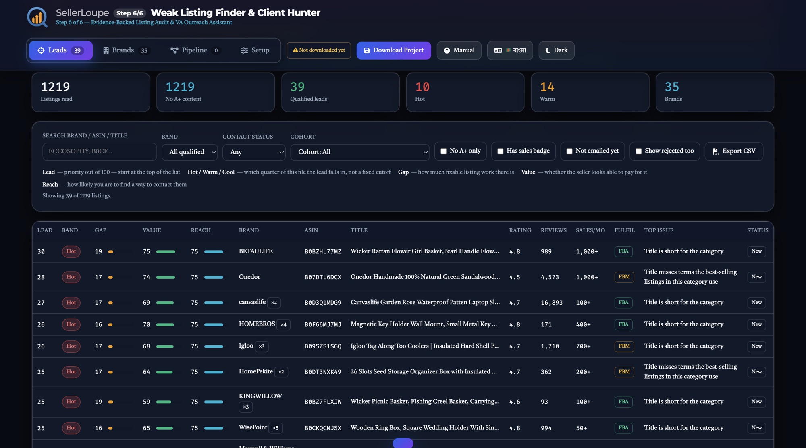Open the New status menu for canvaslife
This screenshot has width=806, height=448.
click(756, 303)
